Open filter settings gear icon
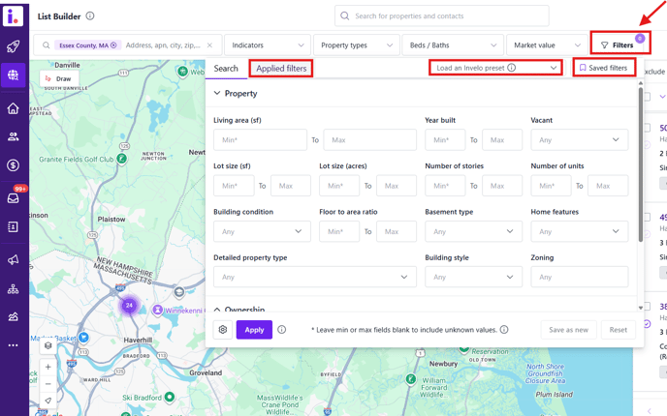This screenshot has width=667, height=416. (223, 330)
